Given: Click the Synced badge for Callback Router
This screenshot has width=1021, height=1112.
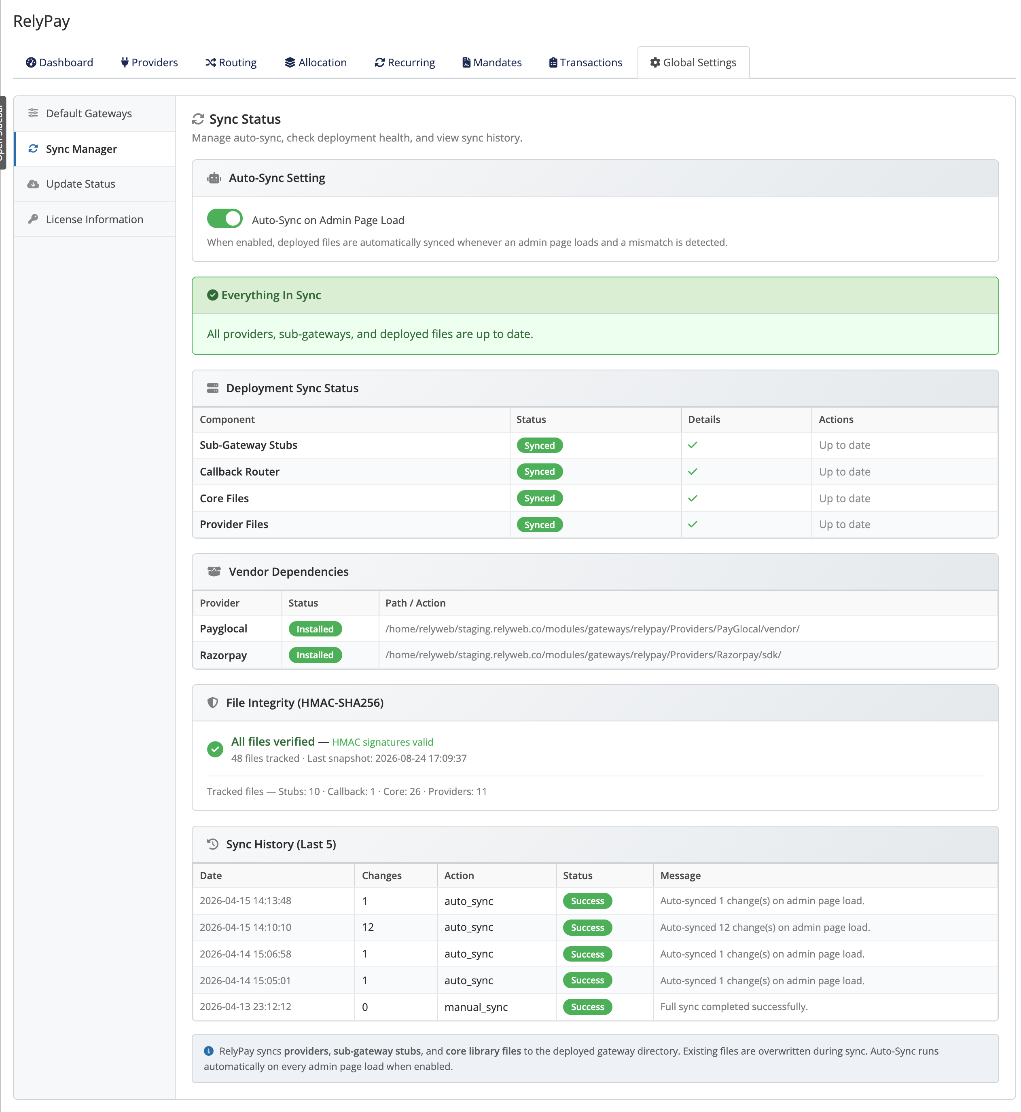Looking at the screenshot, I should point(539,471).
